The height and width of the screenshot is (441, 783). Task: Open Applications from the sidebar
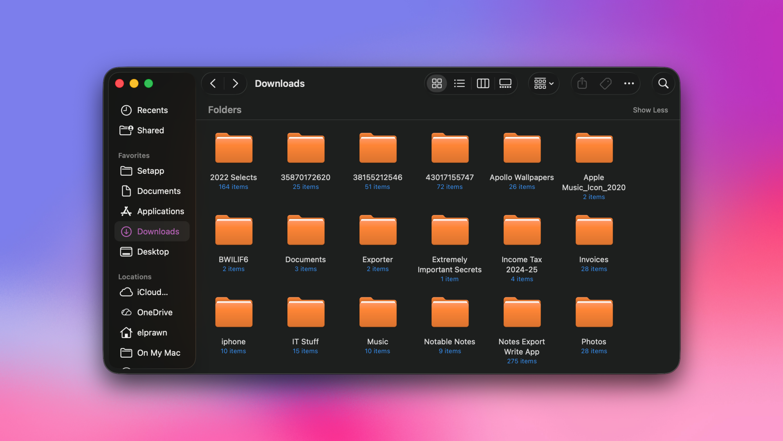[x=161, y=211]
